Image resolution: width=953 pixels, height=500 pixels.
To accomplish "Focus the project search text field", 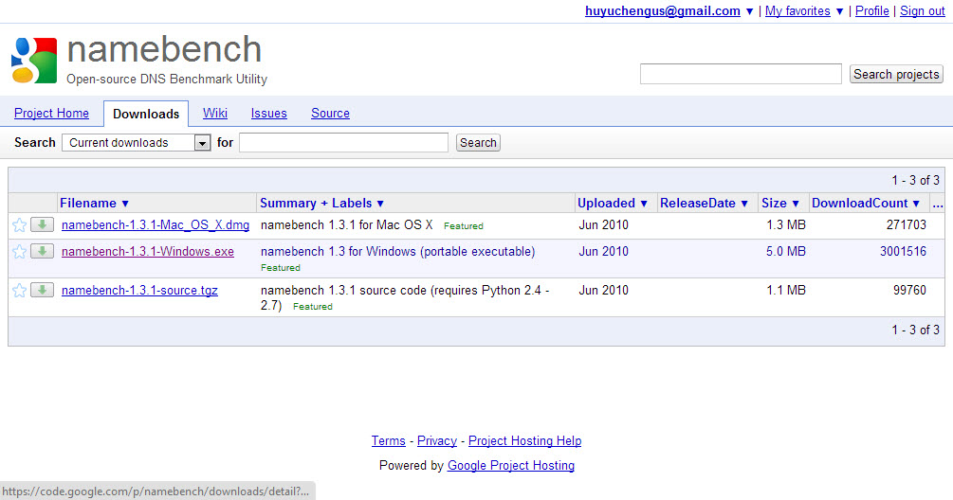I will pyautogui.click(x=741, y=74).
